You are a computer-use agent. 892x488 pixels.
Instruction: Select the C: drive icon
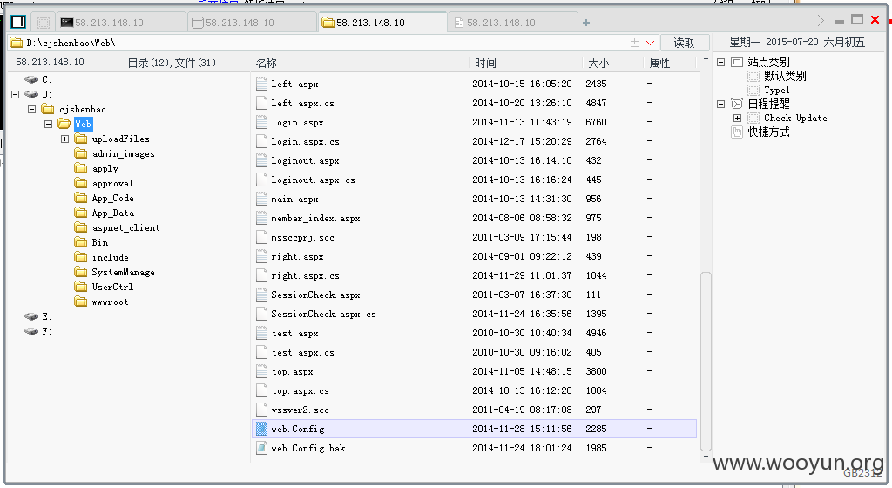31,79
